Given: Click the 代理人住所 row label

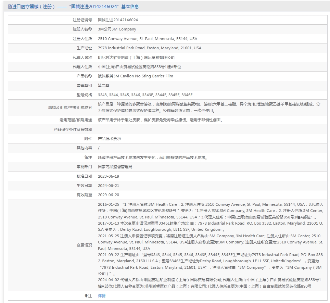Looking at the screenshot, I should [82, 67].
